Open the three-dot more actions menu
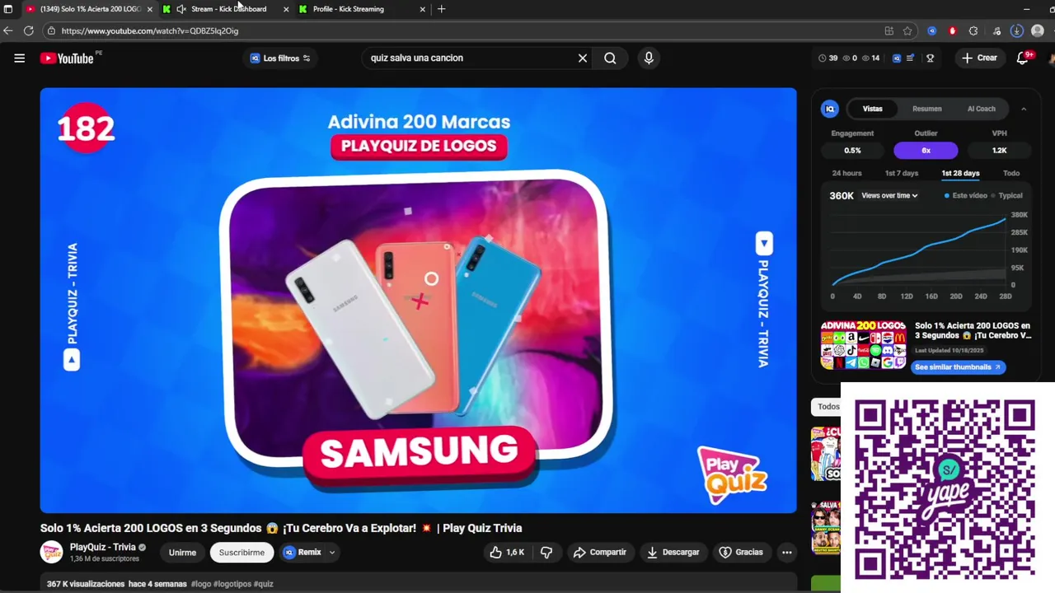 tap(787, 553)
